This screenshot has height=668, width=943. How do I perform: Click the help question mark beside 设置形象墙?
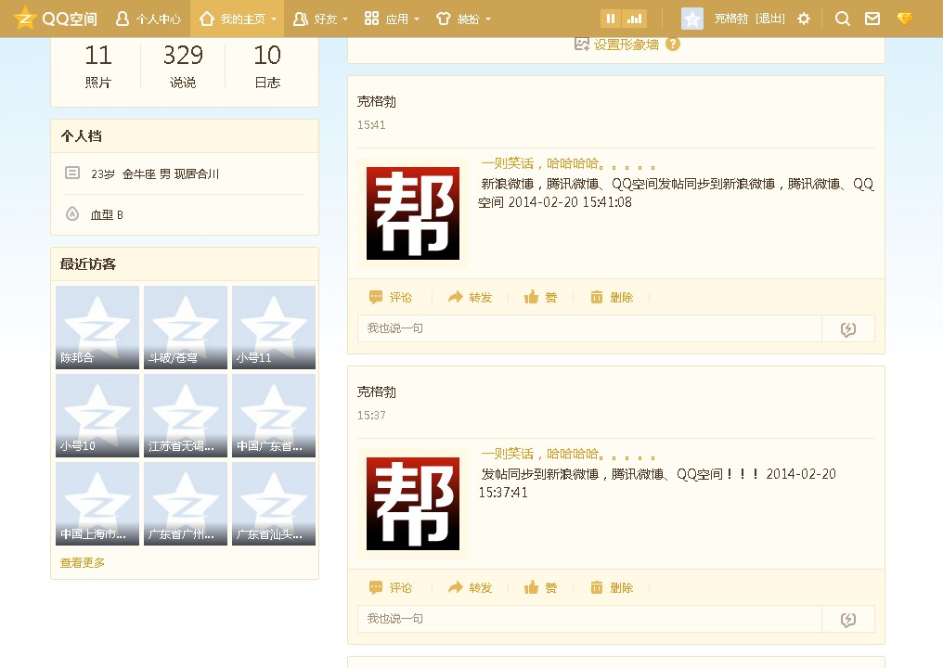(673, 44)
